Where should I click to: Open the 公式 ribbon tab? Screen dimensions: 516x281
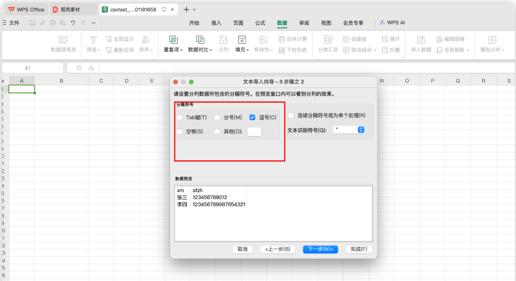point(260,23)
